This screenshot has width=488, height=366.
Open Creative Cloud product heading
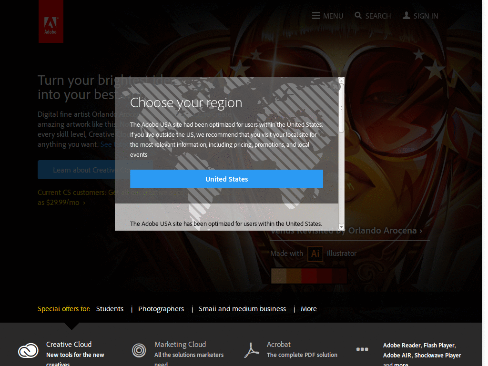(x=69, y=344)
